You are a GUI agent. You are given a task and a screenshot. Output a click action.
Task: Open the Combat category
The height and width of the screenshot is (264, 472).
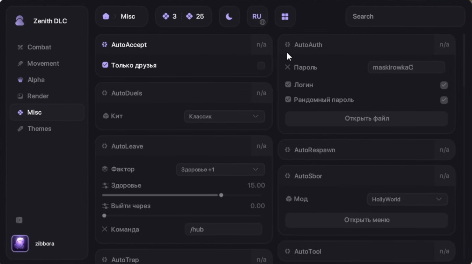pos(39,47)
